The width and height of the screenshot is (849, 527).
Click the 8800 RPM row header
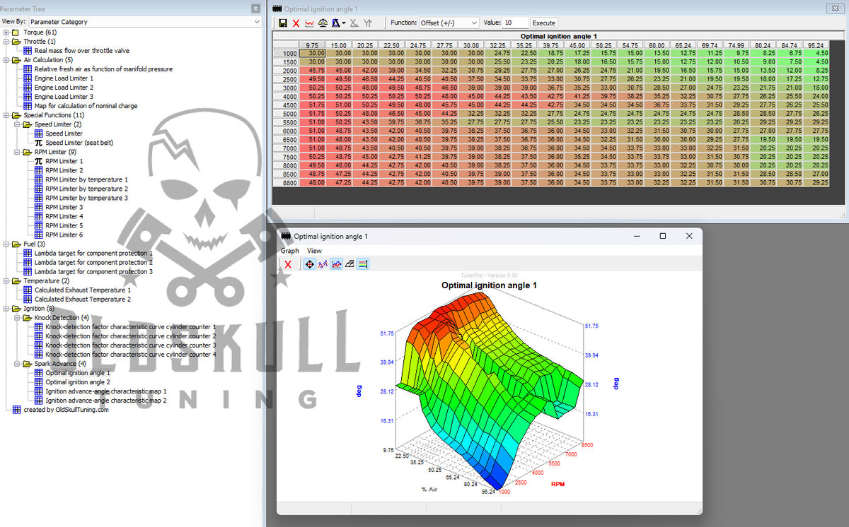click(x=286, y=182)
